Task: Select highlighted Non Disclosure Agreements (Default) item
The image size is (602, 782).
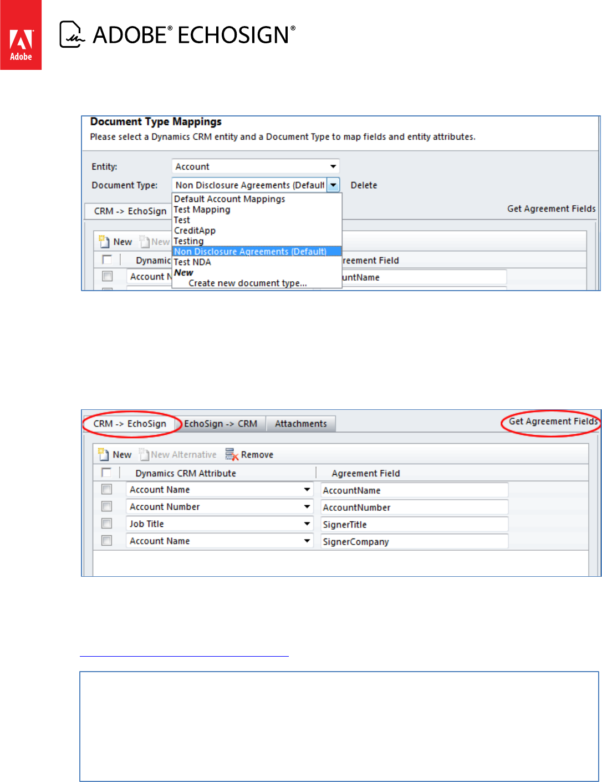Action: tap(257, 251)
